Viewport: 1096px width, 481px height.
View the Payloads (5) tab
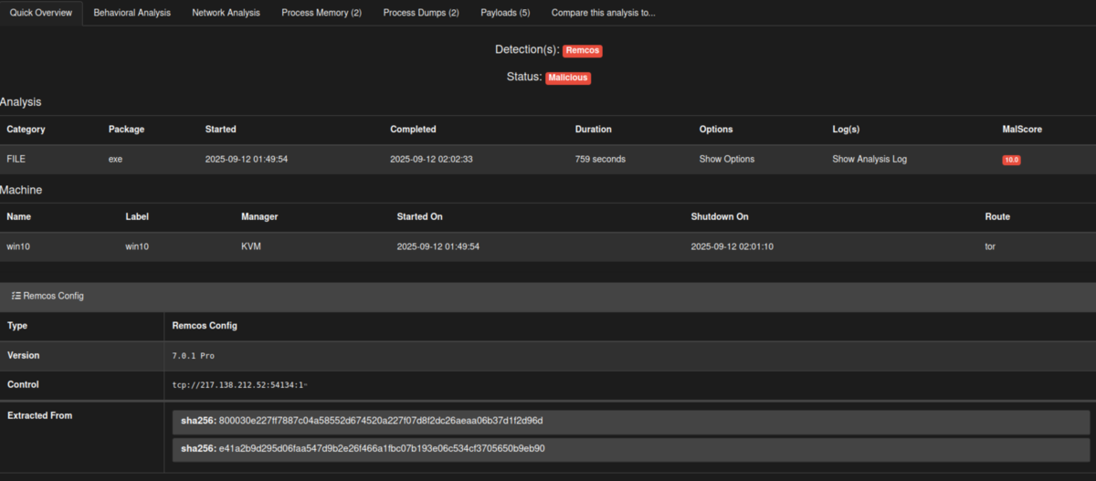(x=505, y=13)
